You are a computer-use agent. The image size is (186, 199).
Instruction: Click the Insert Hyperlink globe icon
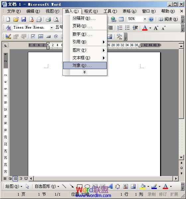(114, 19)
